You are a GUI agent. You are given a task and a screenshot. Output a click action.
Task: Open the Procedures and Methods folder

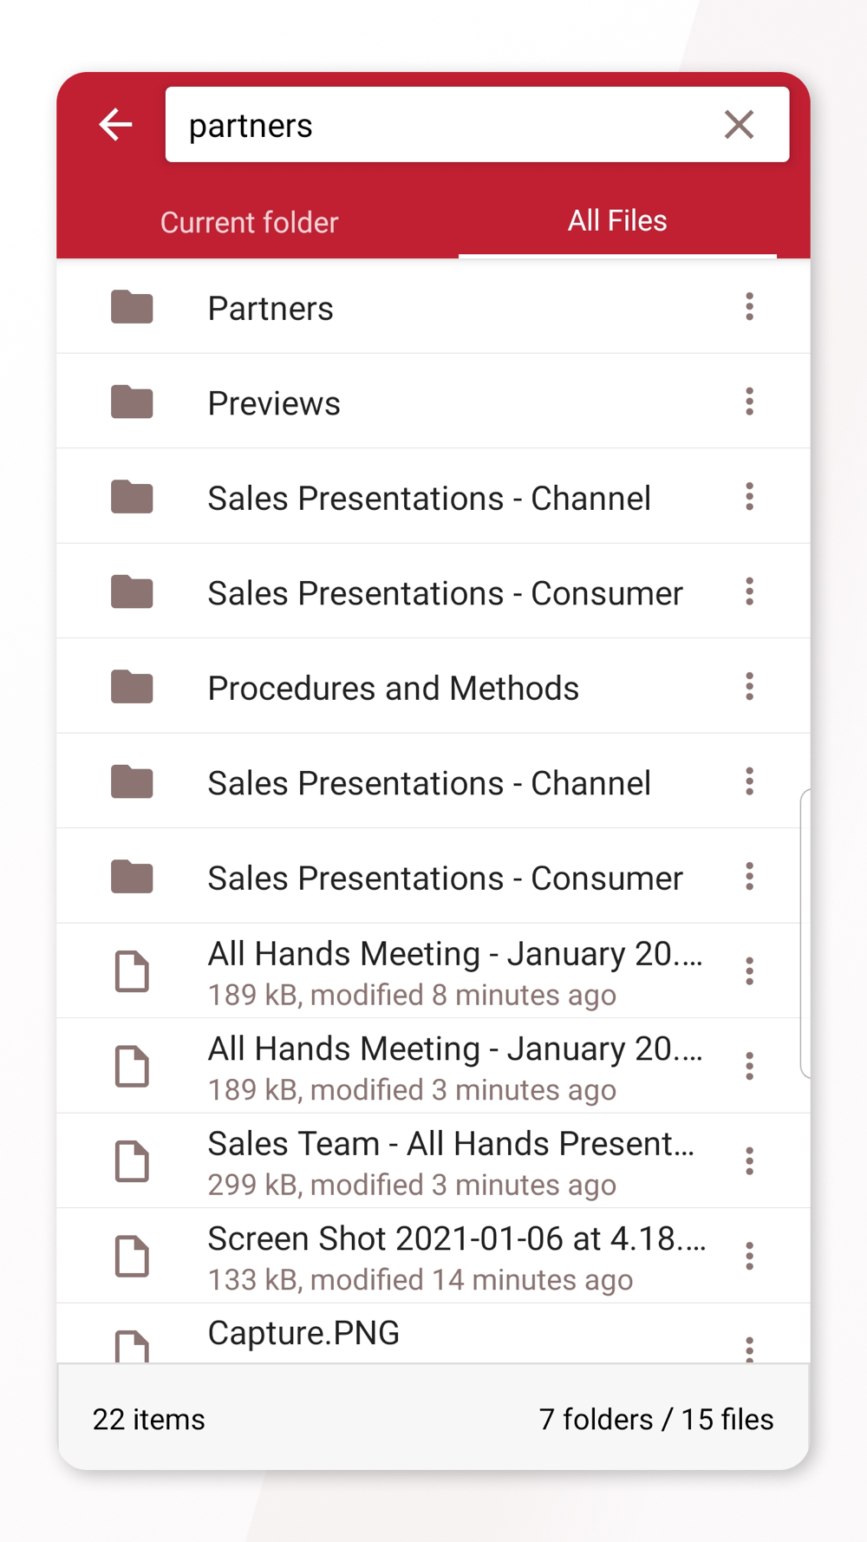[x=433, y=686]
